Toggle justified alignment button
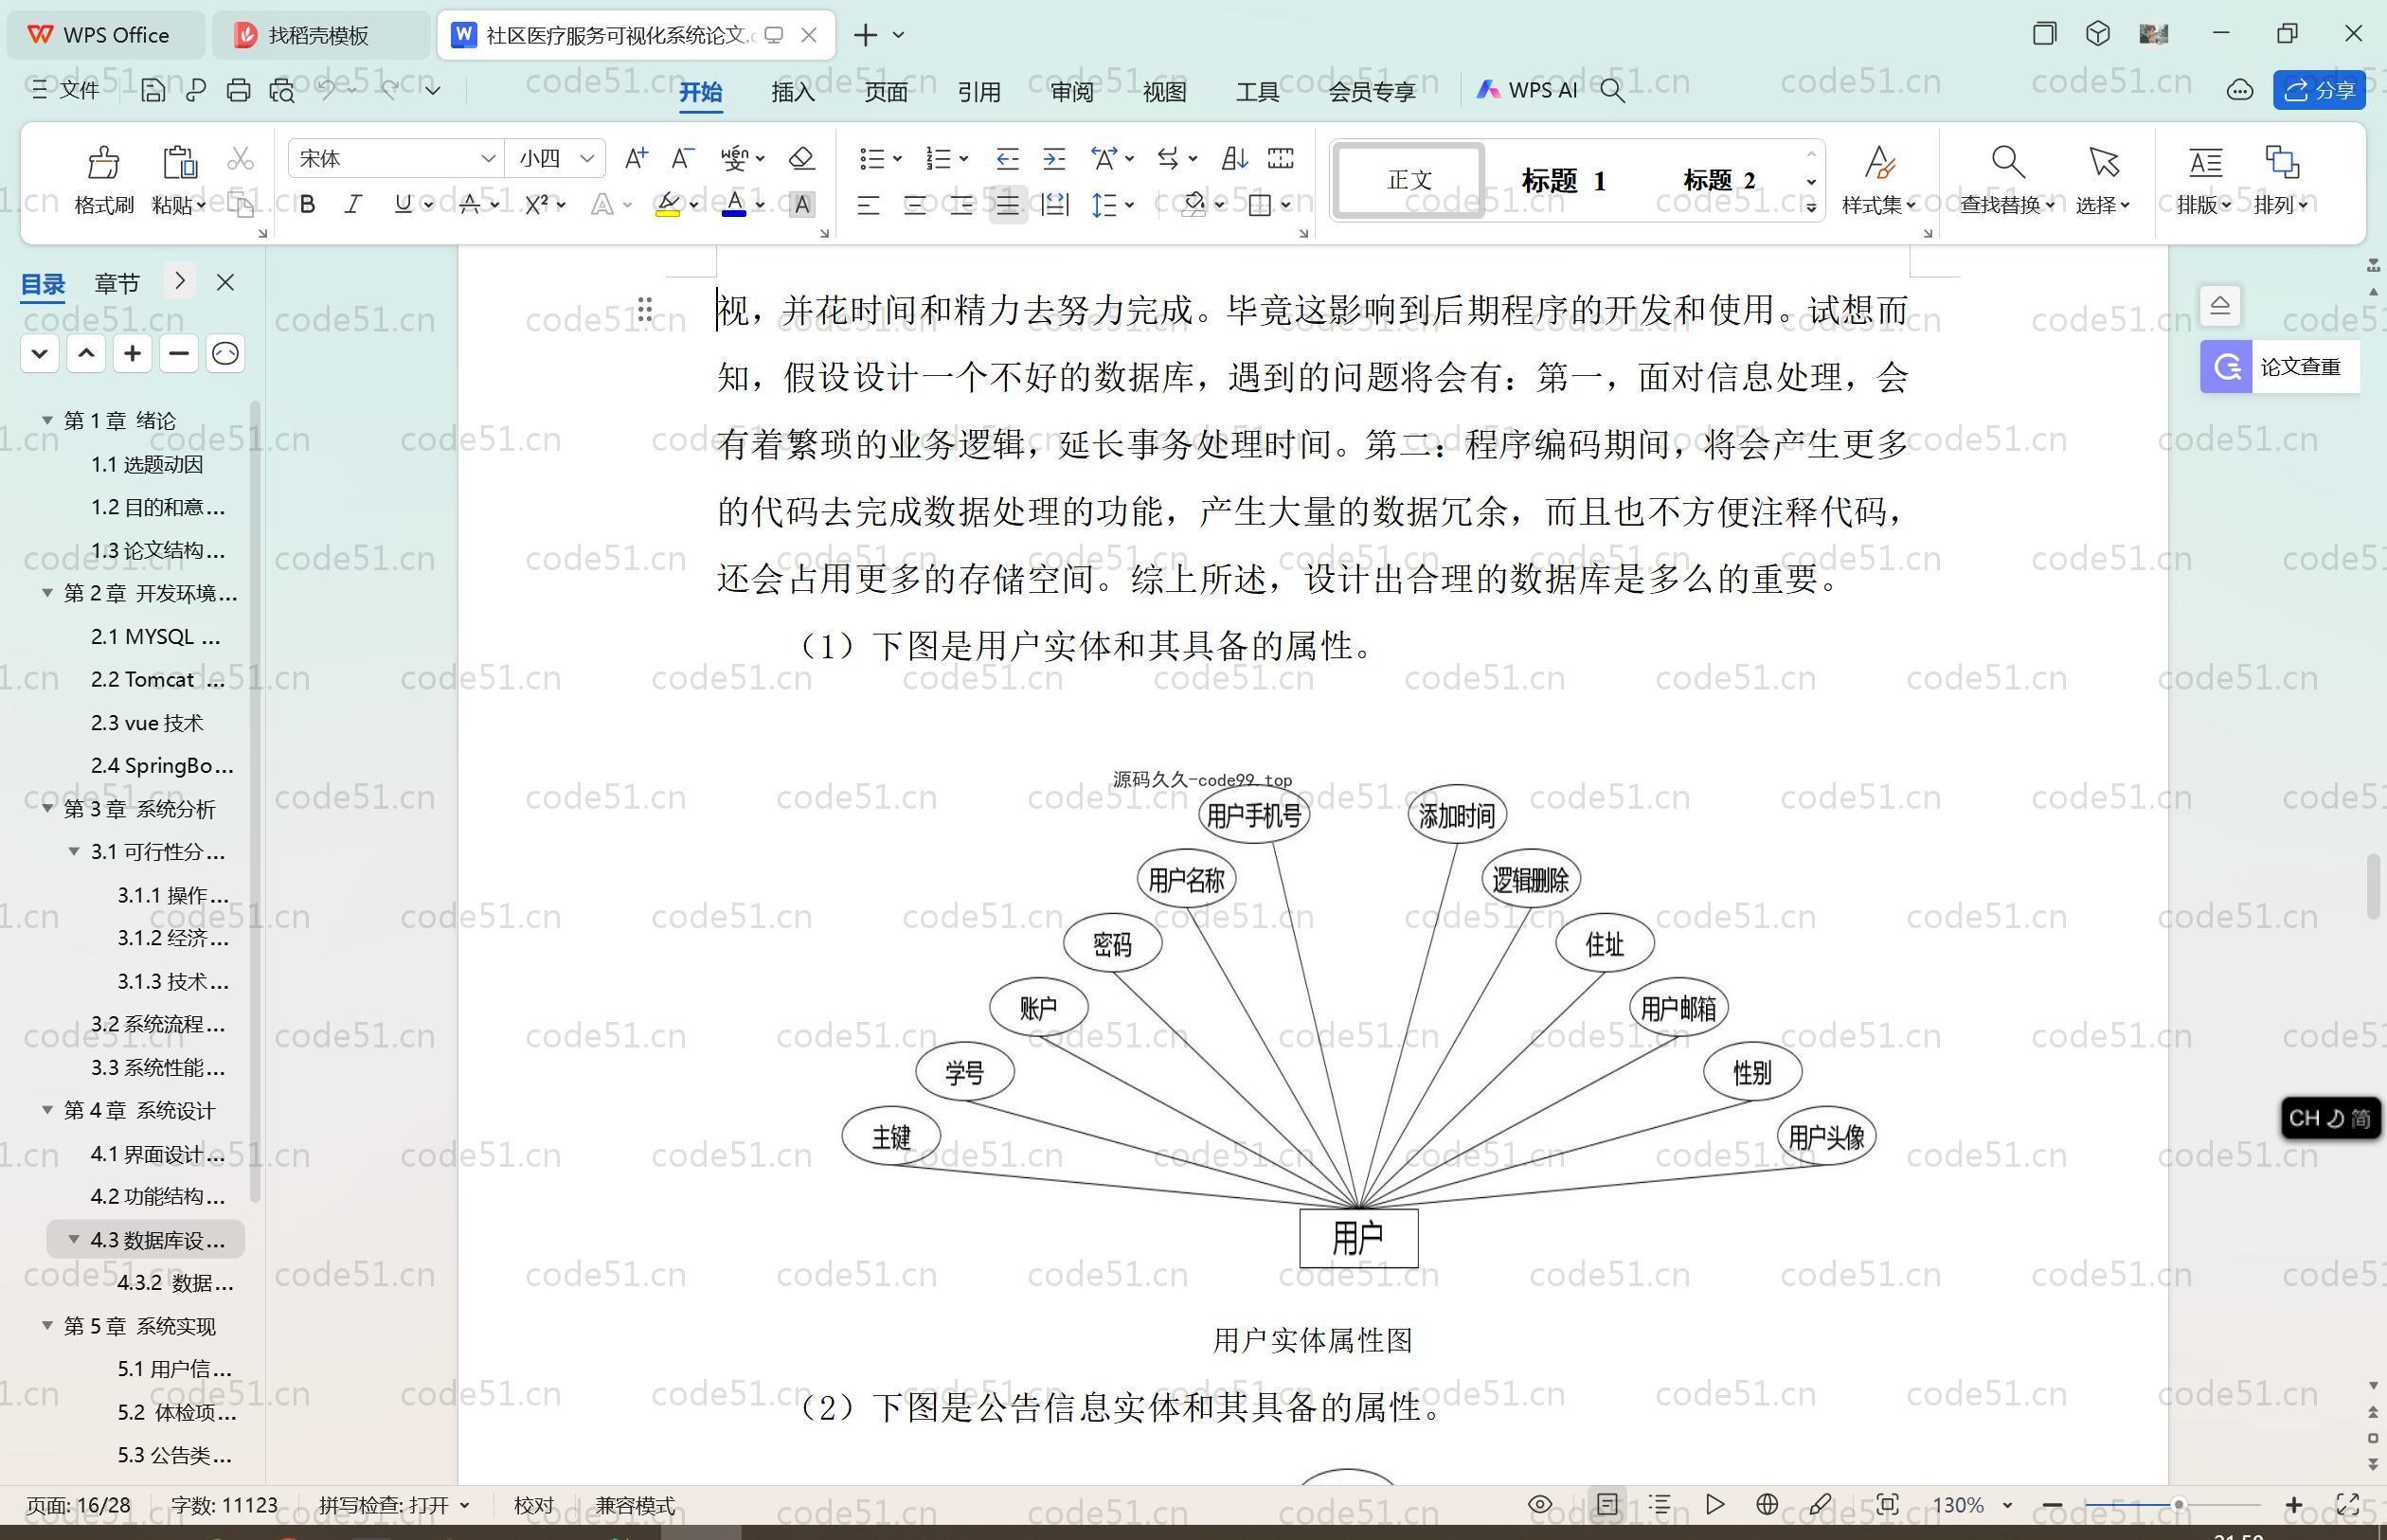 (x=1008, y=205)
